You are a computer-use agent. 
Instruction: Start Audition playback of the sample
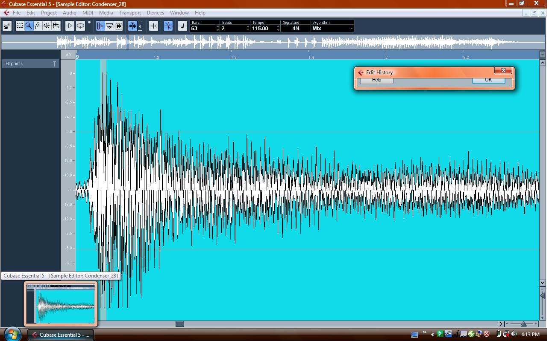pyautogui.click(x=70, y=26)
